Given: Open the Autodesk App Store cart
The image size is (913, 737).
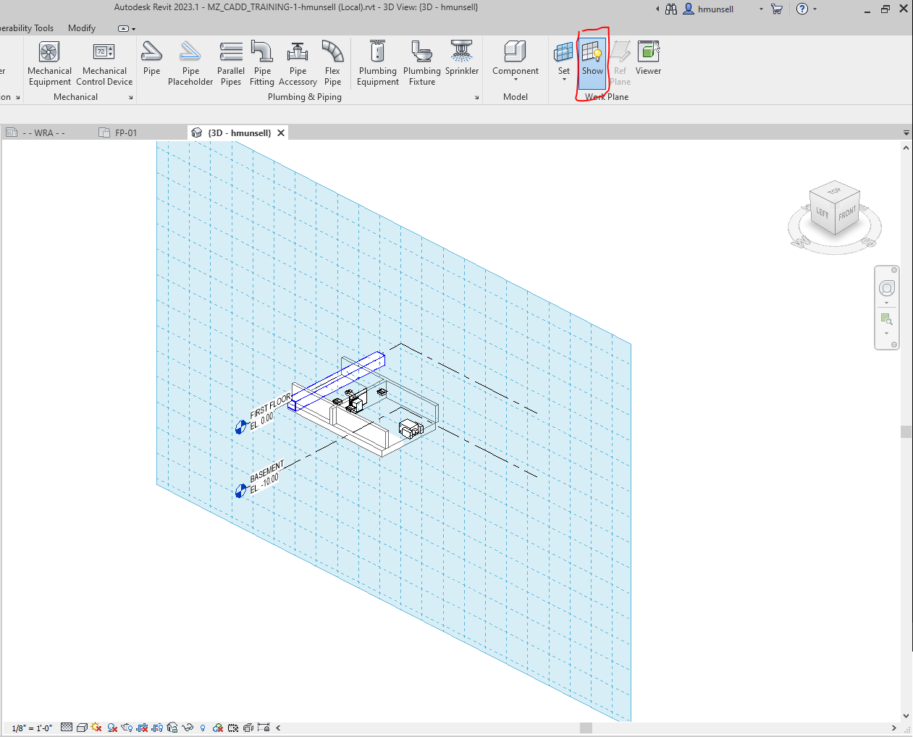Looking at the screenshot, I should tap(777, 9).
